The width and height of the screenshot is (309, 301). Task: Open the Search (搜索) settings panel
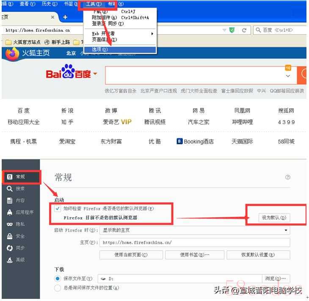[20, 189]
